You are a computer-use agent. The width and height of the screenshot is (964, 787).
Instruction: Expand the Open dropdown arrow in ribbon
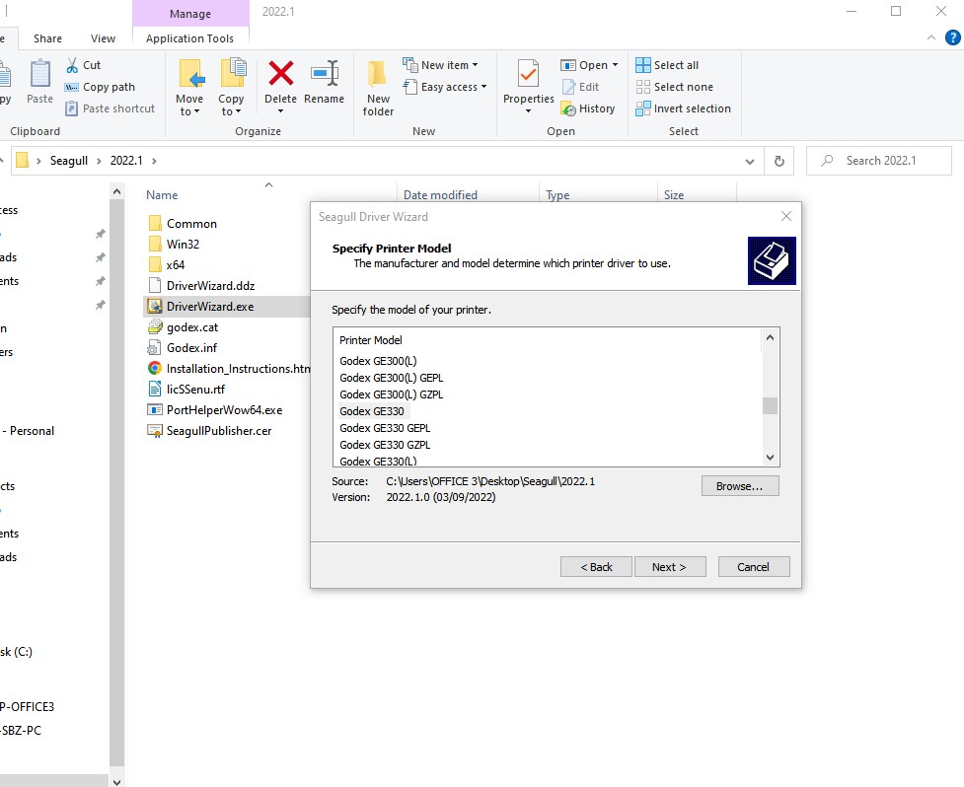click(615, 65)
